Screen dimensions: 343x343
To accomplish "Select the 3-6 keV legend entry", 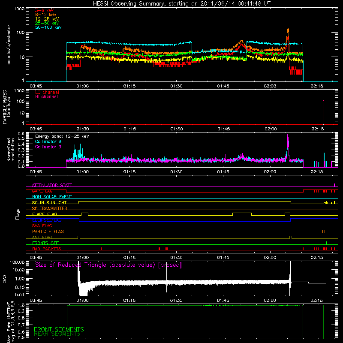I will pos(44,10).
